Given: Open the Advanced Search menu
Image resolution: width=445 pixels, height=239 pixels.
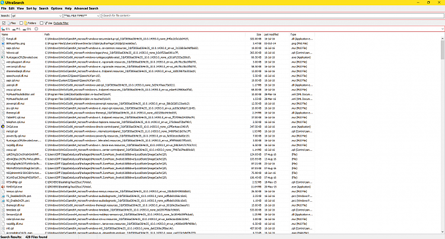Looking at the screenshot, I should click(x=86, y=8).
